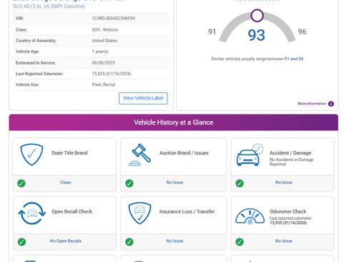Click the low range value 91 beside gauge
The width and height of the screenshot is (349, 262).
pyautogui.click(x=212, y=31)
